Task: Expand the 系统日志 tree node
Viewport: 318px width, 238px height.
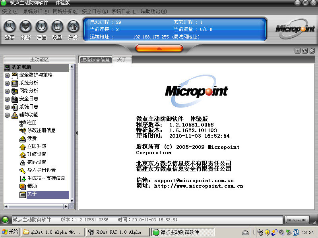Action: 7,107
